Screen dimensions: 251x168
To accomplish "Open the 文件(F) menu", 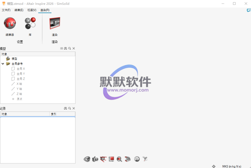I will [x=6, y=10].
